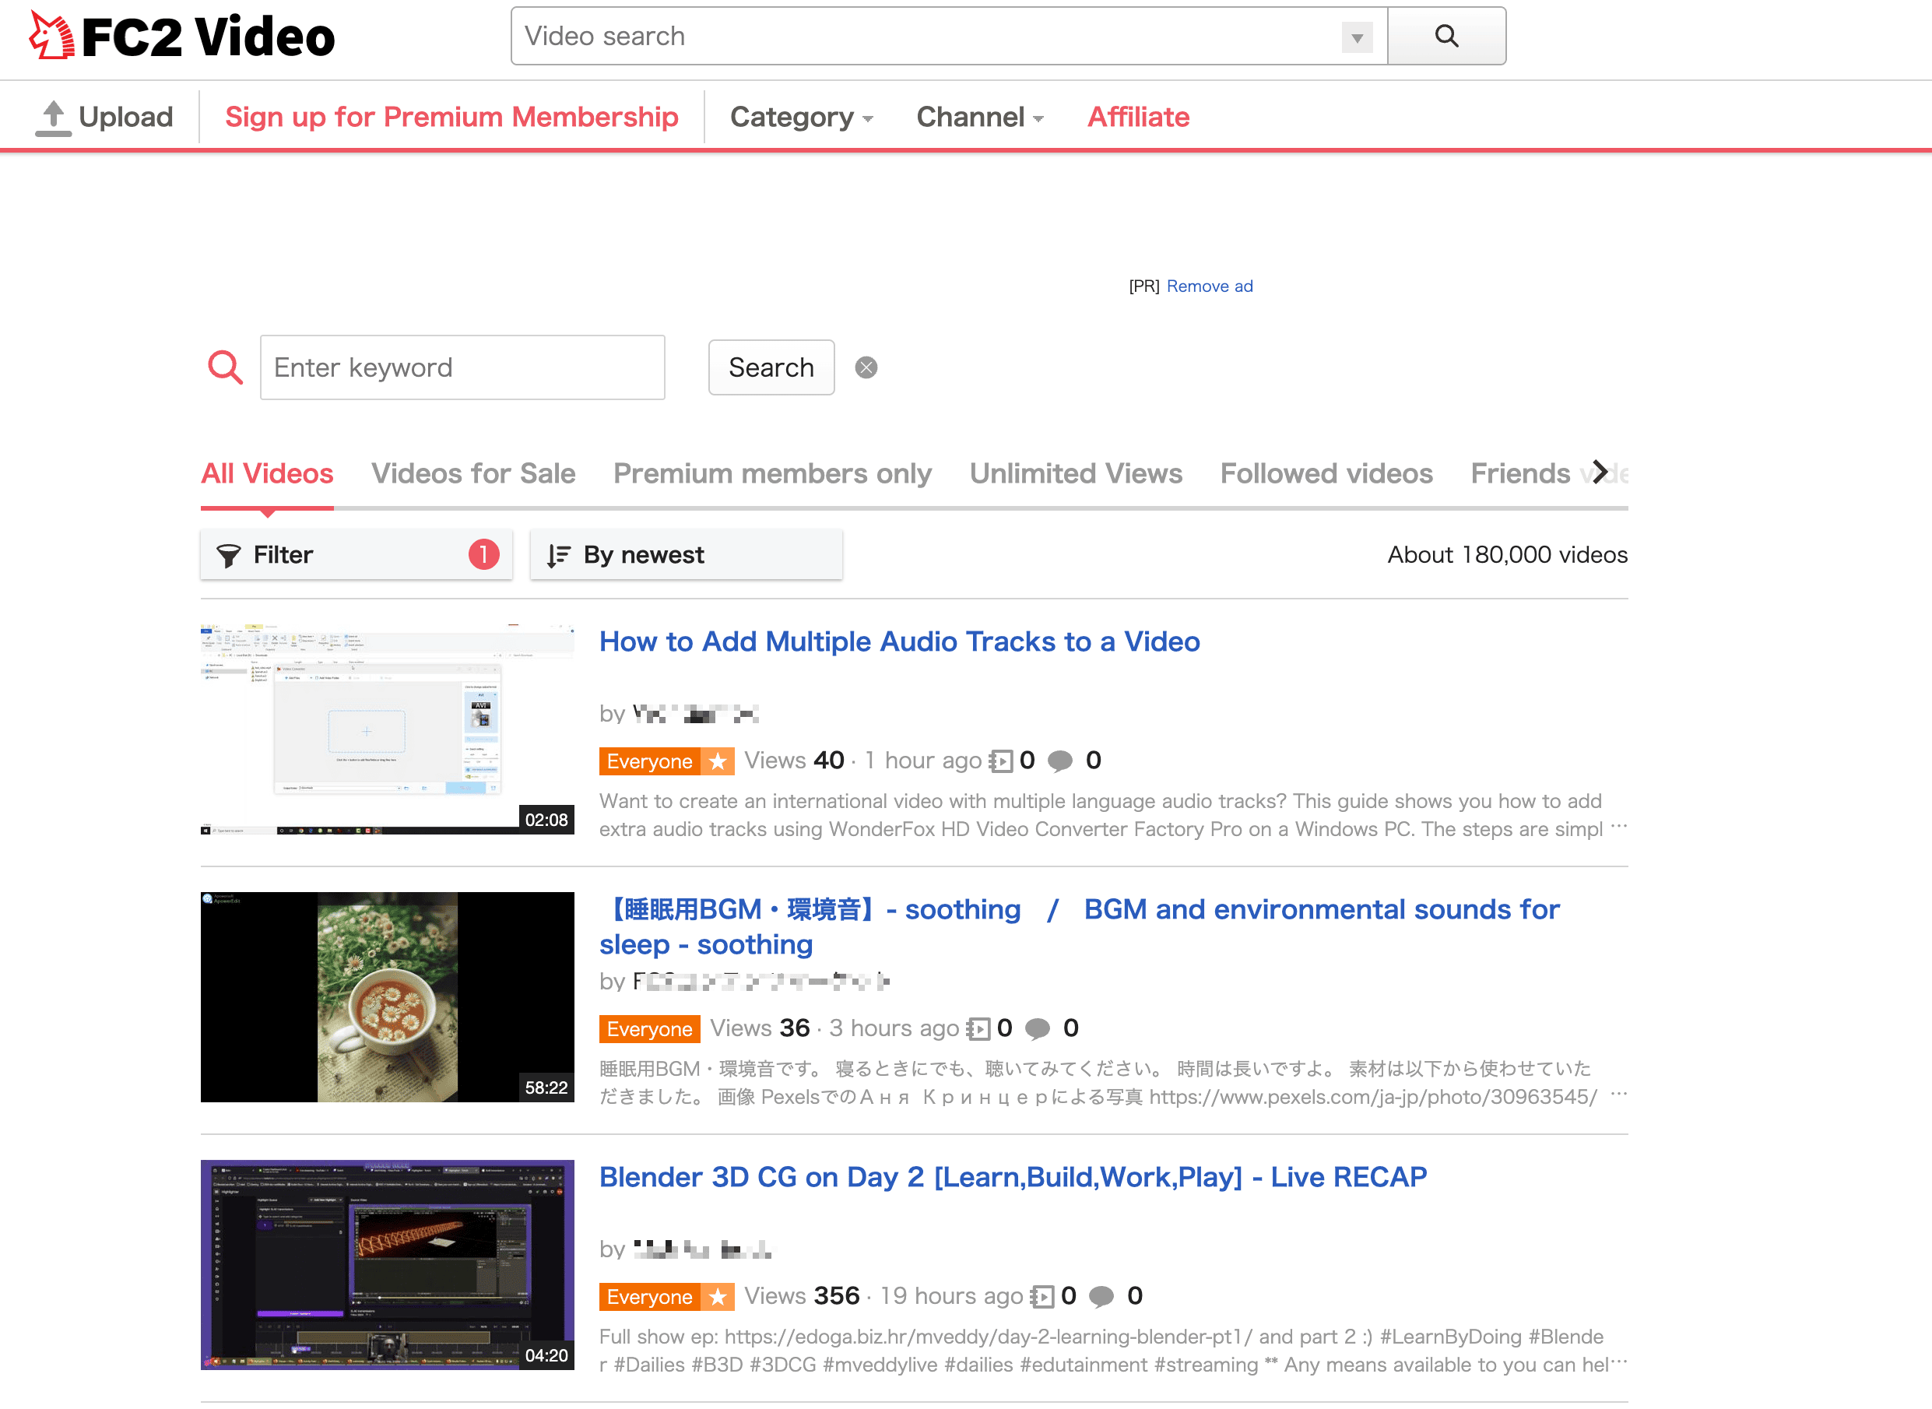Expand the Category menu
Image resolution: width=1932 pixels, height=1409 pixels.
tap(801, 117)
